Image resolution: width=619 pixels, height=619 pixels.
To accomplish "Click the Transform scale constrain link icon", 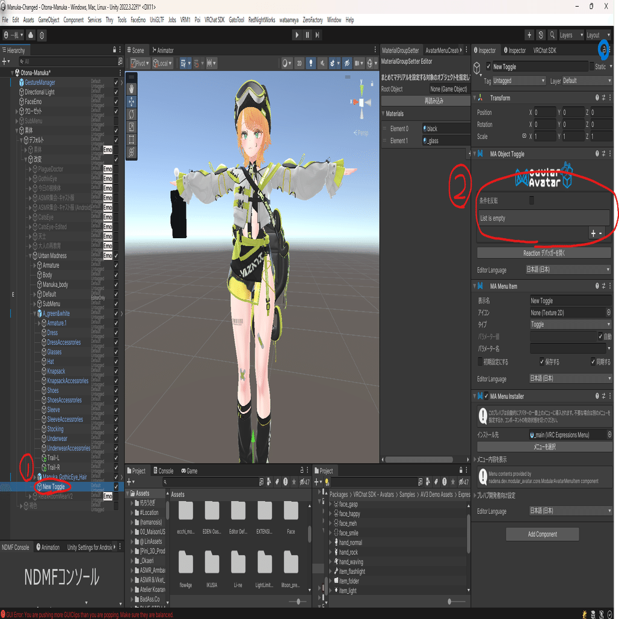I will pos(525,136).
